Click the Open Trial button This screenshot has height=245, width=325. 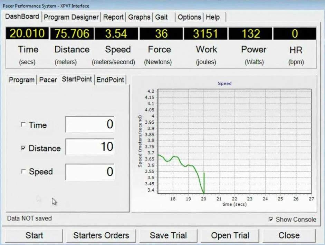point(230,235)
